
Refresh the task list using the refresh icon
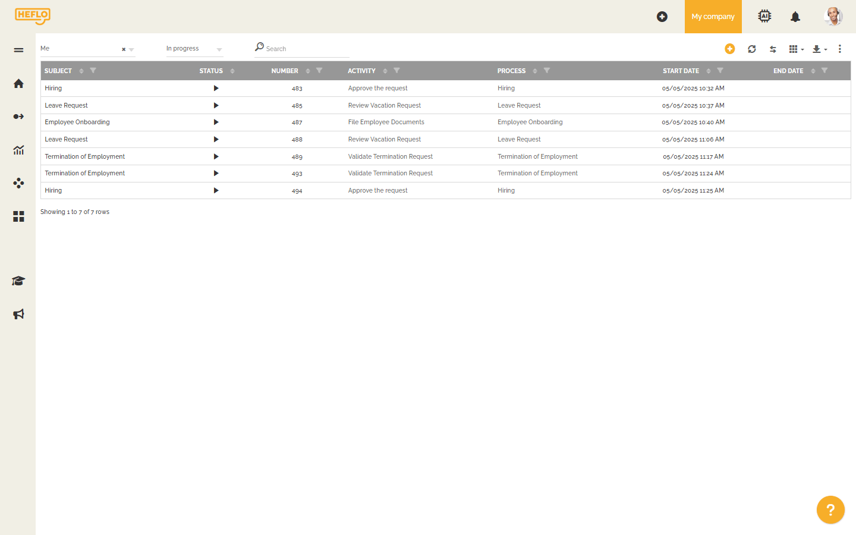coord(752,49)
